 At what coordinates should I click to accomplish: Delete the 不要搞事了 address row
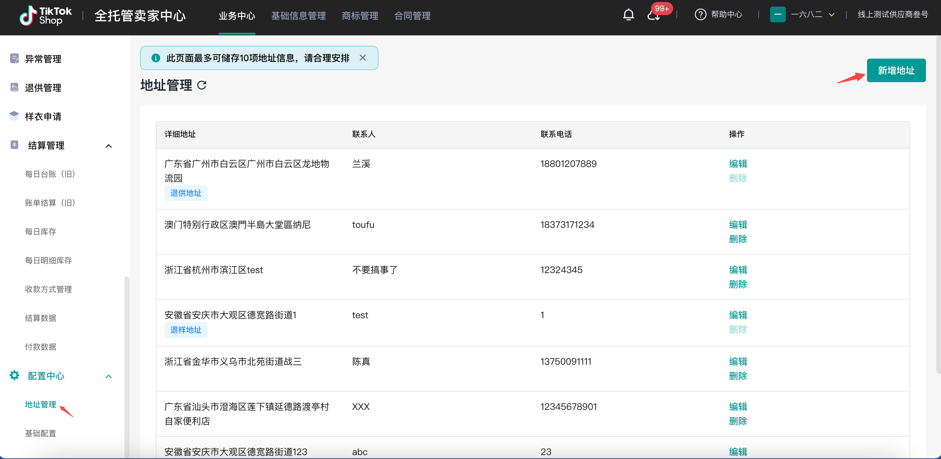(738, 284)
